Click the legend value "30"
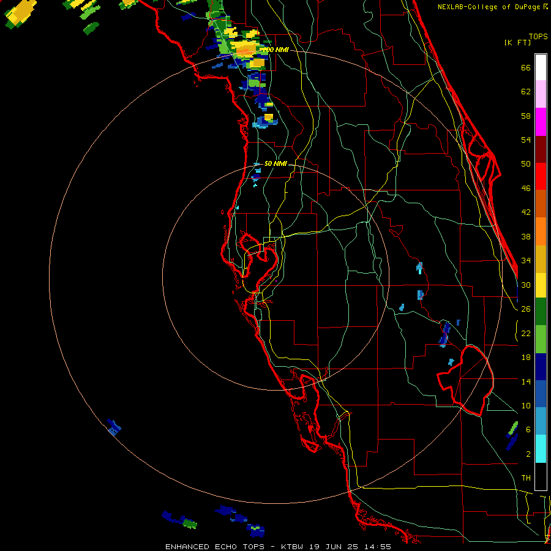 coord(526,285)
